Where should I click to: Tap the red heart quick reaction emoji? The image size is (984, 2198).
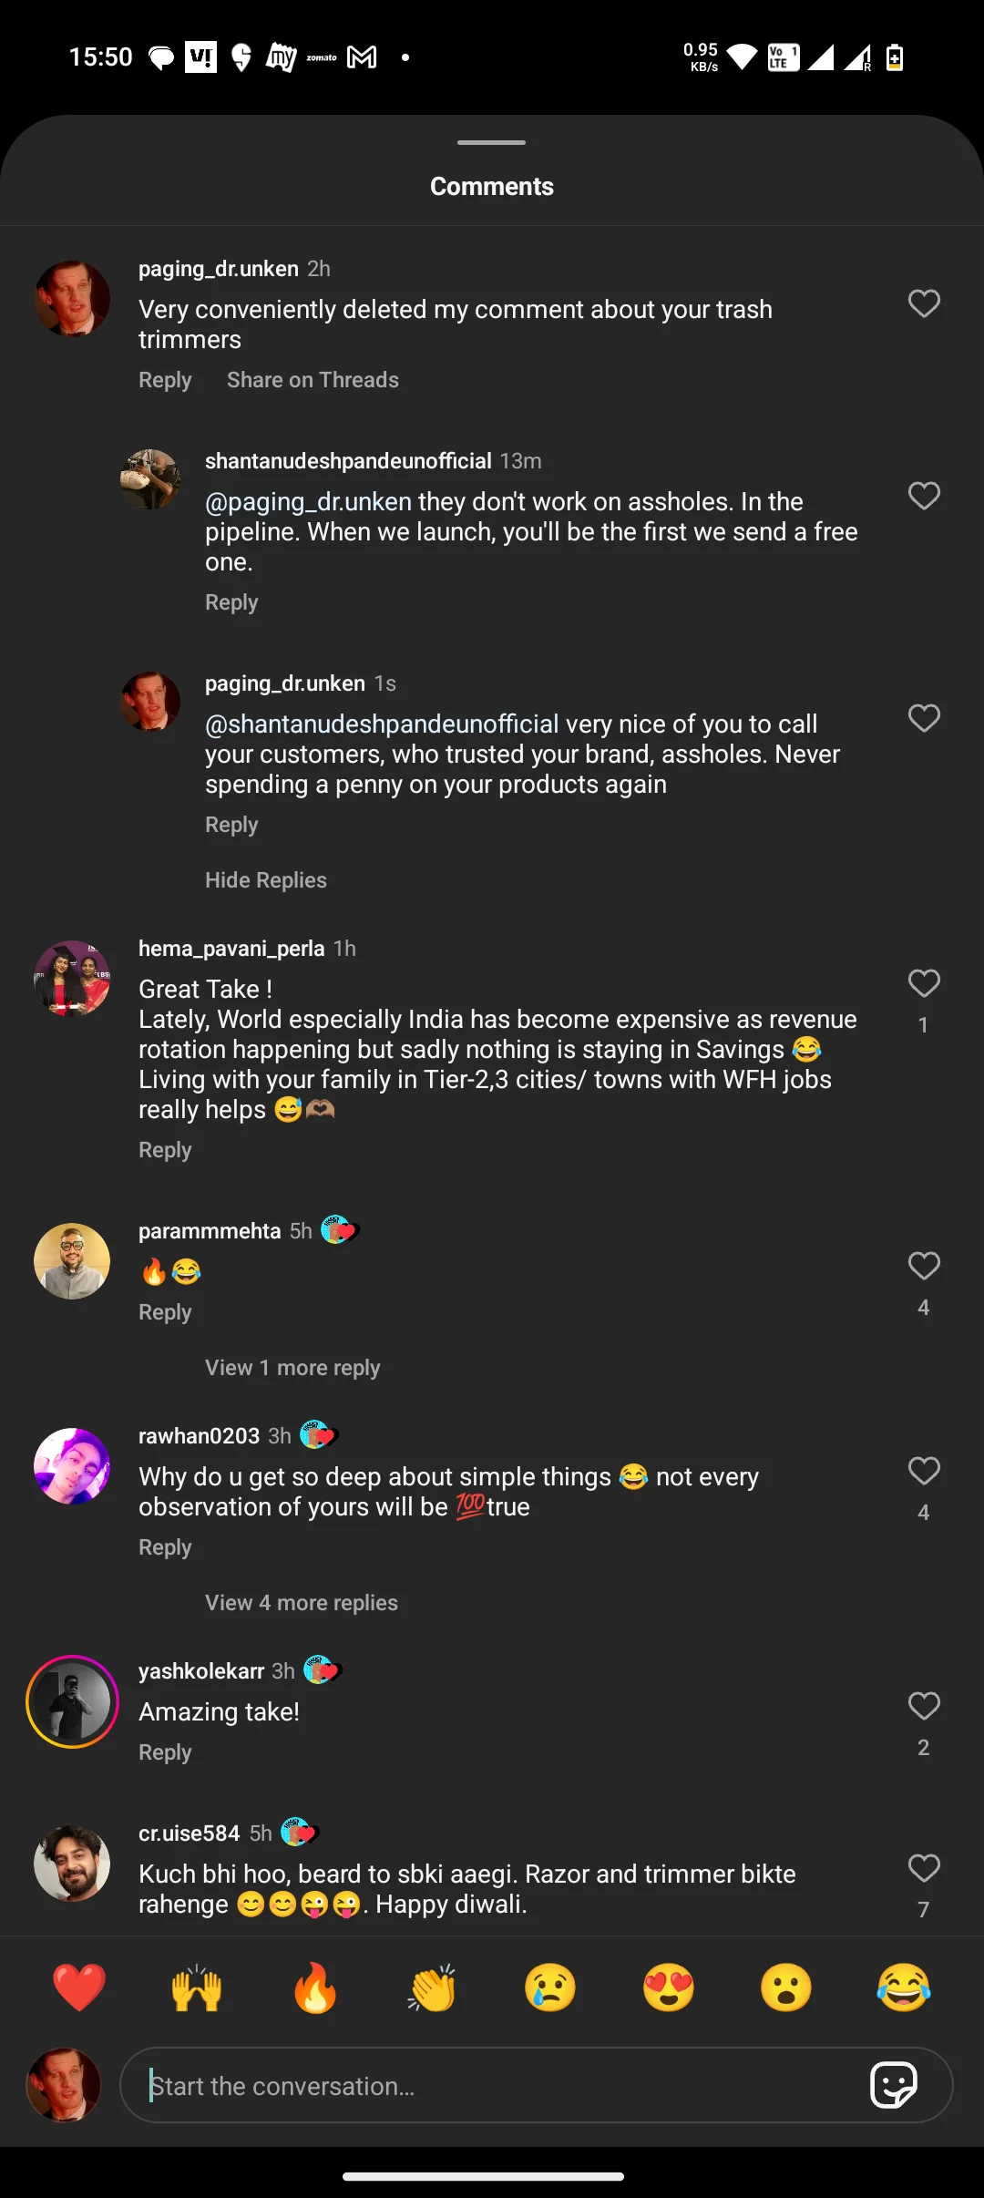point(79,1987)
